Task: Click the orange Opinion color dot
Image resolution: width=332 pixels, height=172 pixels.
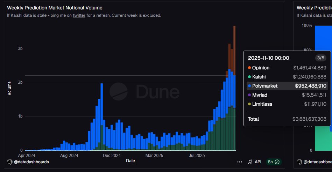Action: [x=249, y=68]
